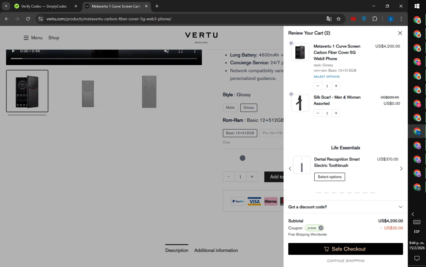
Task: Open Windows notification center
Action: [417, 258]
